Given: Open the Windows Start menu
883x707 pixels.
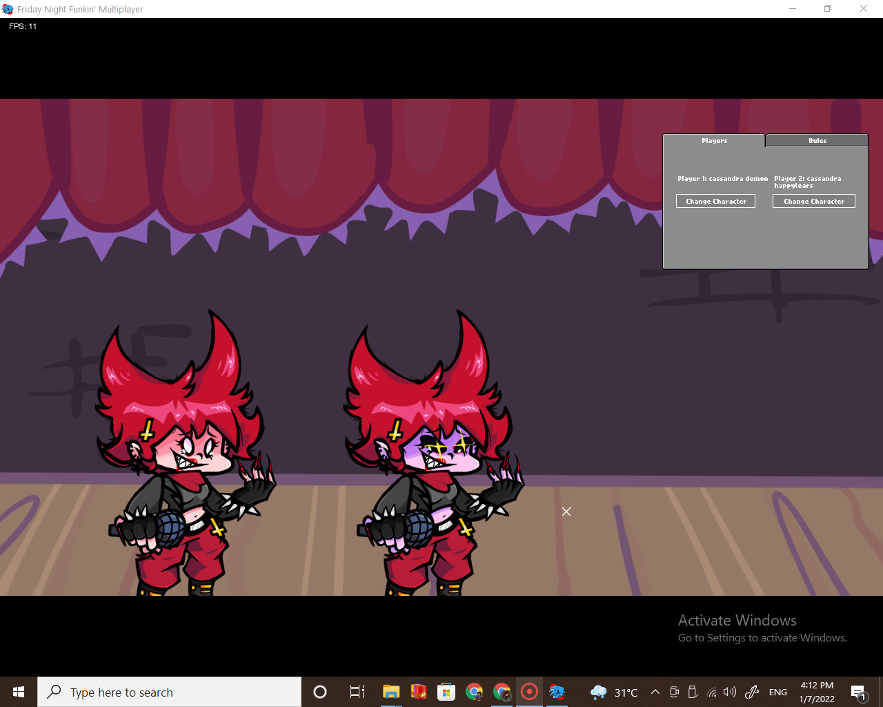Looking at the screenshot, I should [x=17, y=692].
